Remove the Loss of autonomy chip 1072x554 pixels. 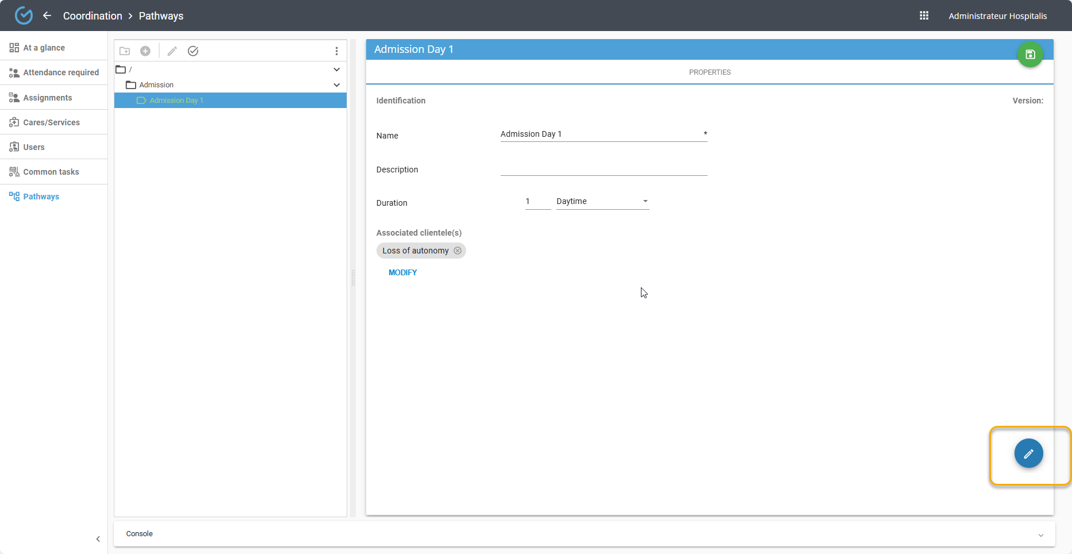pos(458,251)
